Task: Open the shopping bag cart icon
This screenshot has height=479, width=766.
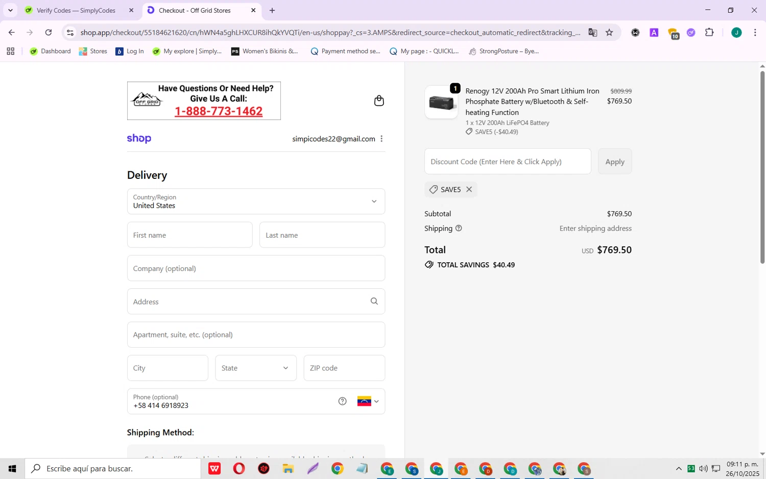Action: (379, 101)
